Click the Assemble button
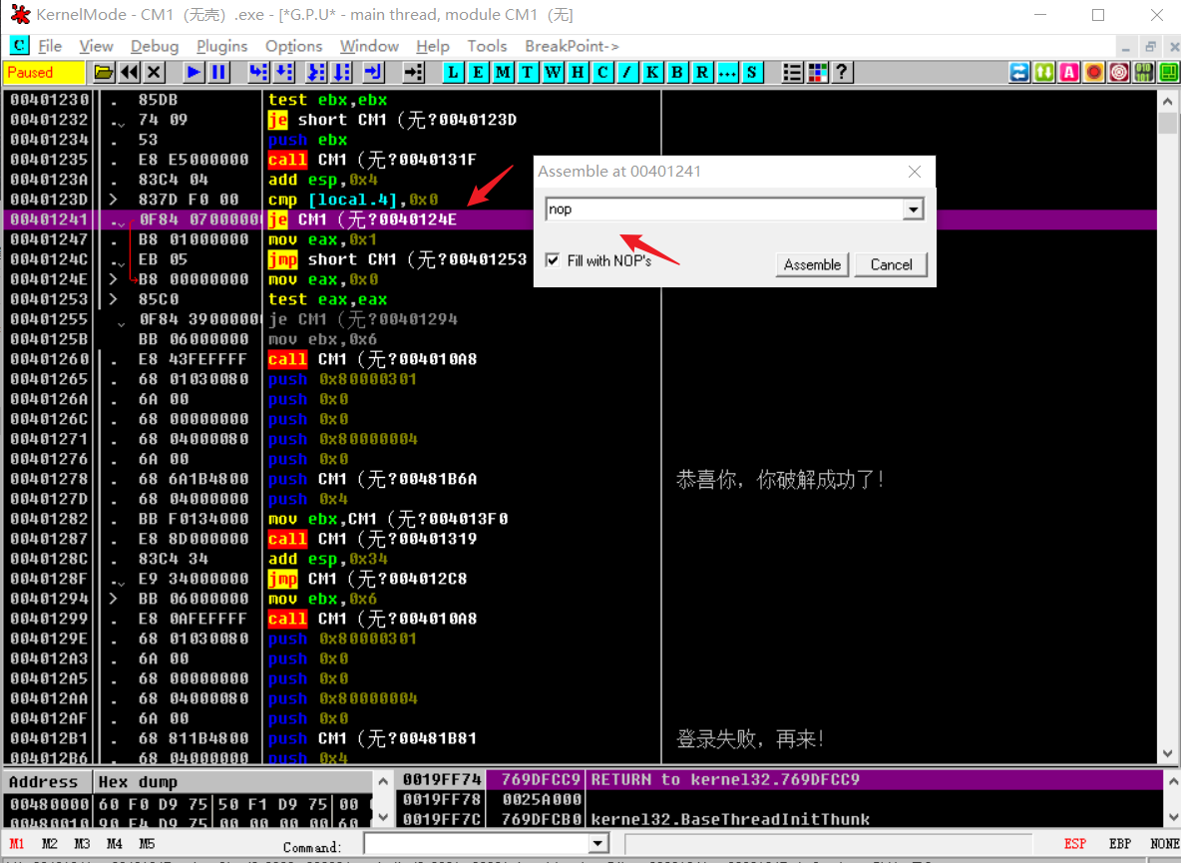1181x863 pixels. pos(812,264)
